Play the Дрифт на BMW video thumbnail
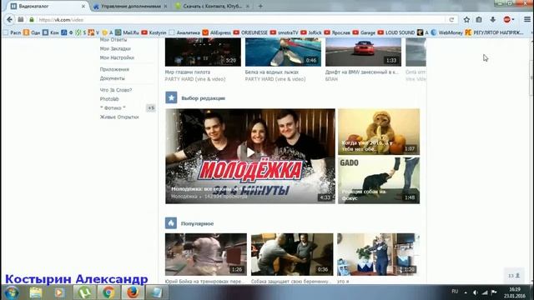The height and width of the screenshot is (300, 534). [364, 52]
